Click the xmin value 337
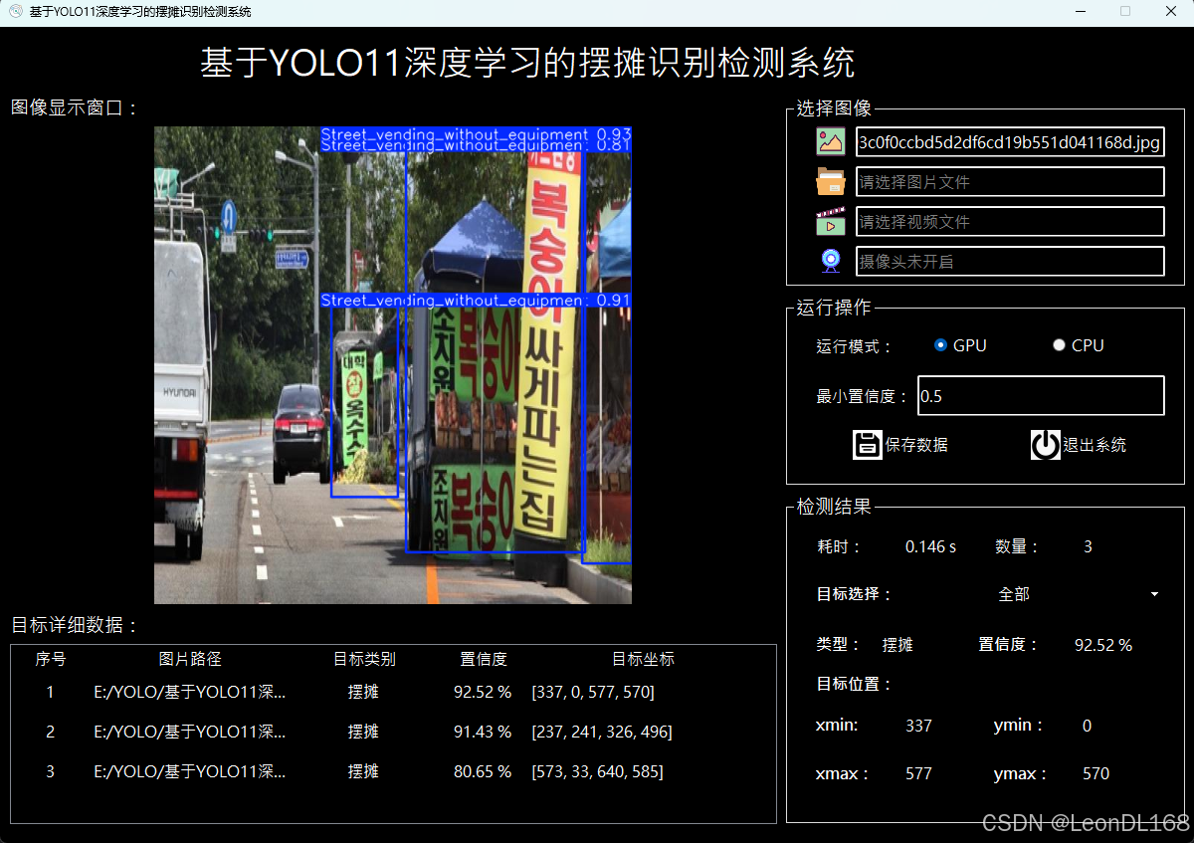The width and height of the screenshot is (1194, 843). click(x=918, y=726)
